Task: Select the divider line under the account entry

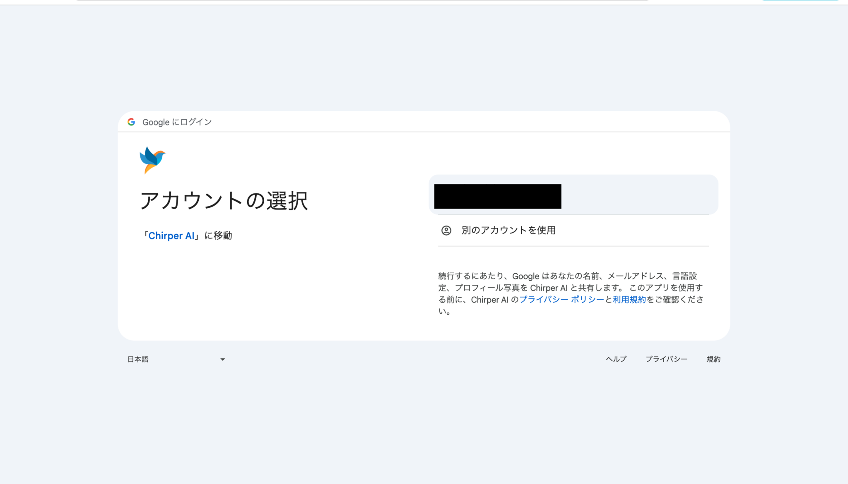Action: (573, 214)
